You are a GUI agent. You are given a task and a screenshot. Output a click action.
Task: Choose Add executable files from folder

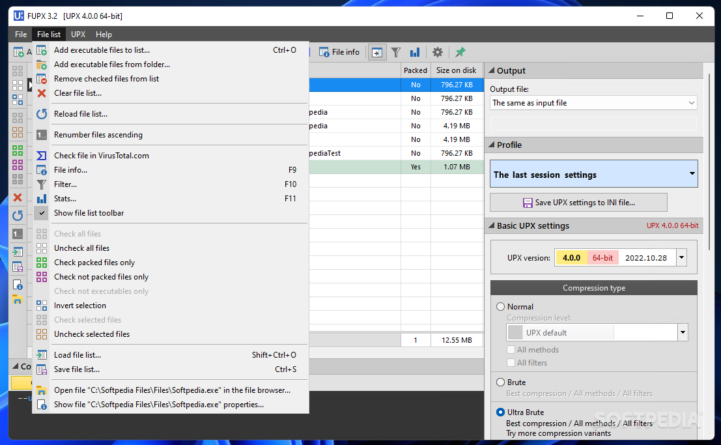point(170,65)
